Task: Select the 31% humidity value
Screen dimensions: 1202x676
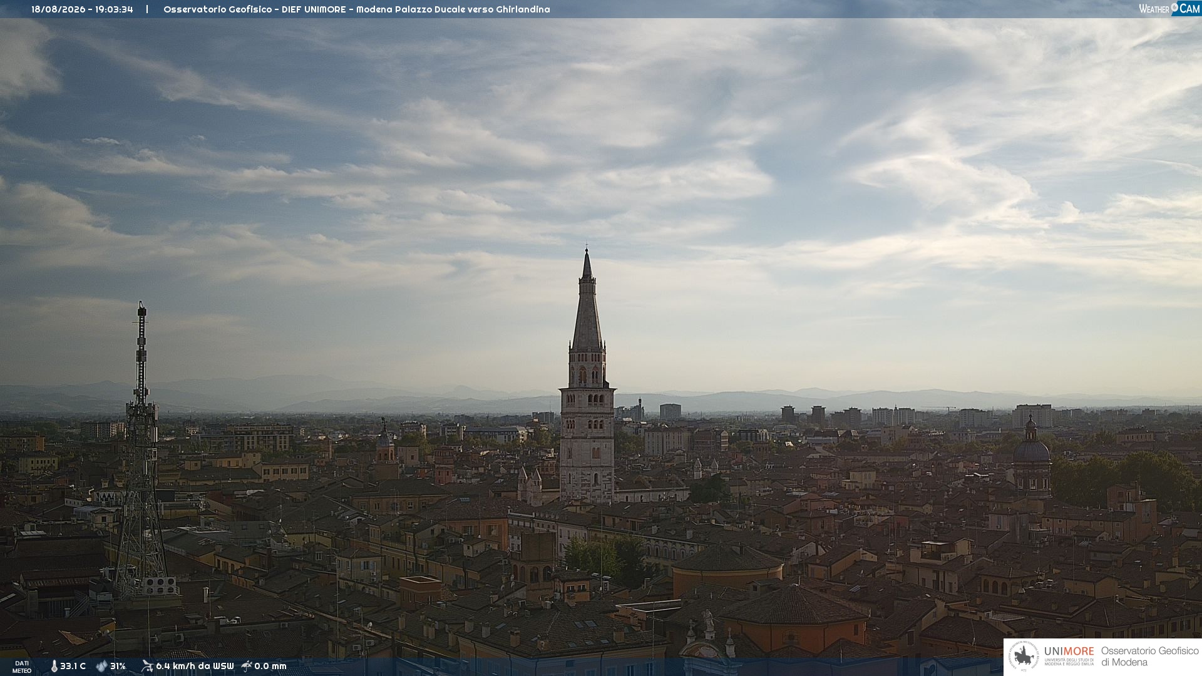Action: coord(118,666)
